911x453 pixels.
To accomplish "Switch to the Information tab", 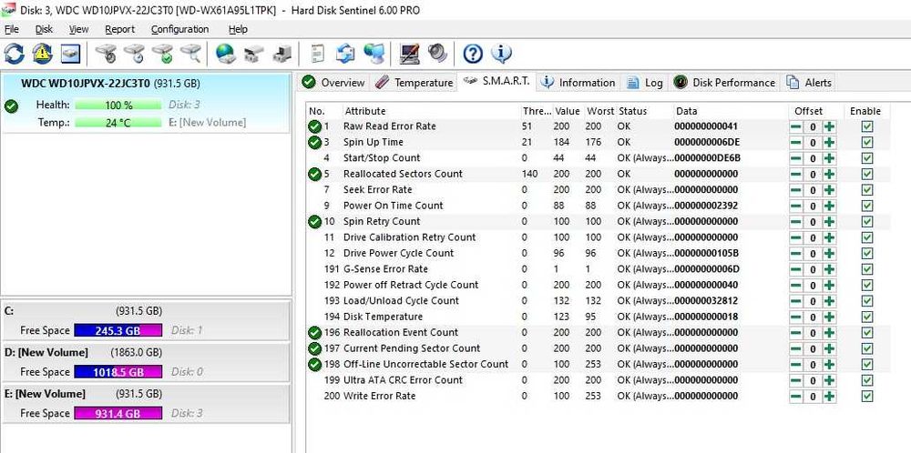I will point(578,83).
